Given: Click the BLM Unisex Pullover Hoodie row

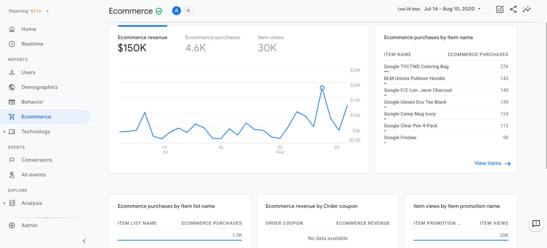Looking at the screenshot, I should 446,78.
